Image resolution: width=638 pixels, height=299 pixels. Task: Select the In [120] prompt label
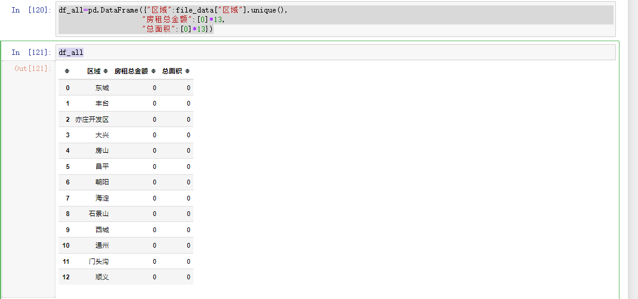pos(31,10)
